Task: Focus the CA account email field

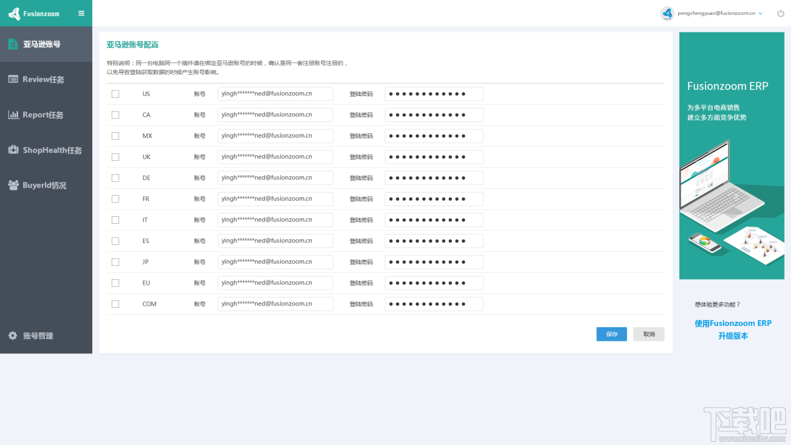Action: pyautogui.click(x=275, y=115)
